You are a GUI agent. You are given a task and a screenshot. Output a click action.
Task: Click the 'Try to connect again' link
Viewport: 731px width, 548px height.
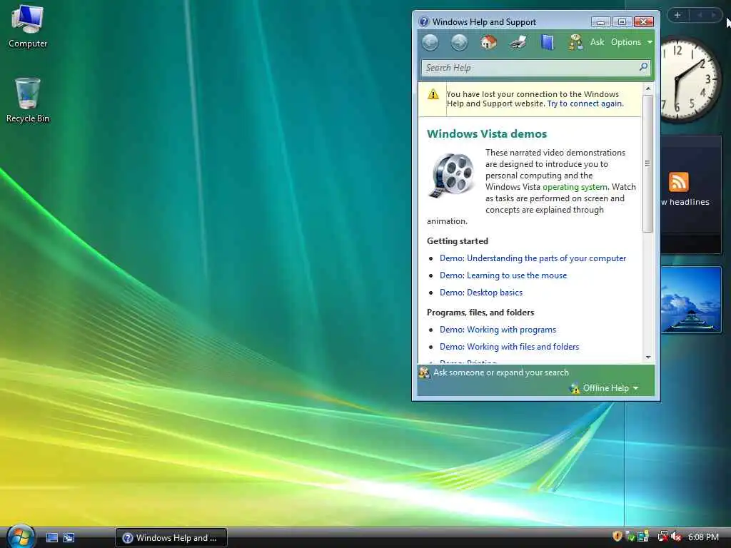[x=585, y=103]
